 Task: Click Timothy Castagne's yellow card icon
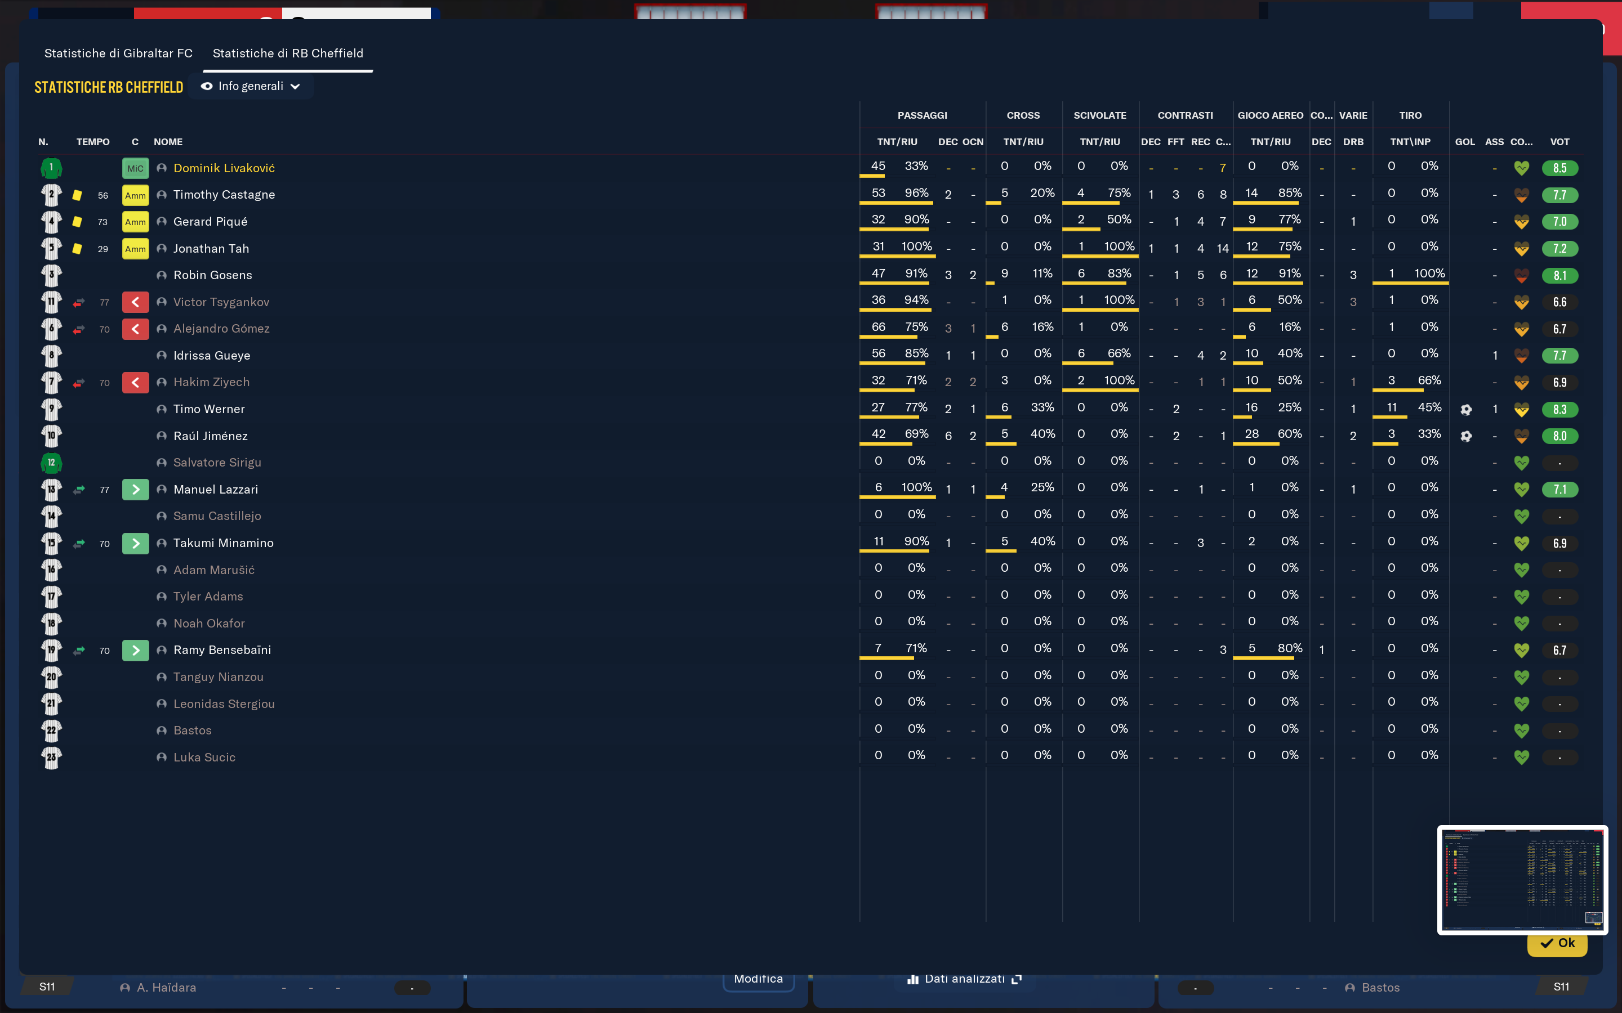pos(77,195)
